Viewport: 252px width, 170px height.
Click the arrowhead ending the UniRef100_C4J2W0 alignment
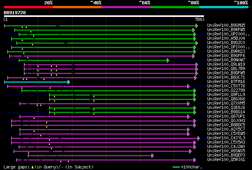coord(195,147)
